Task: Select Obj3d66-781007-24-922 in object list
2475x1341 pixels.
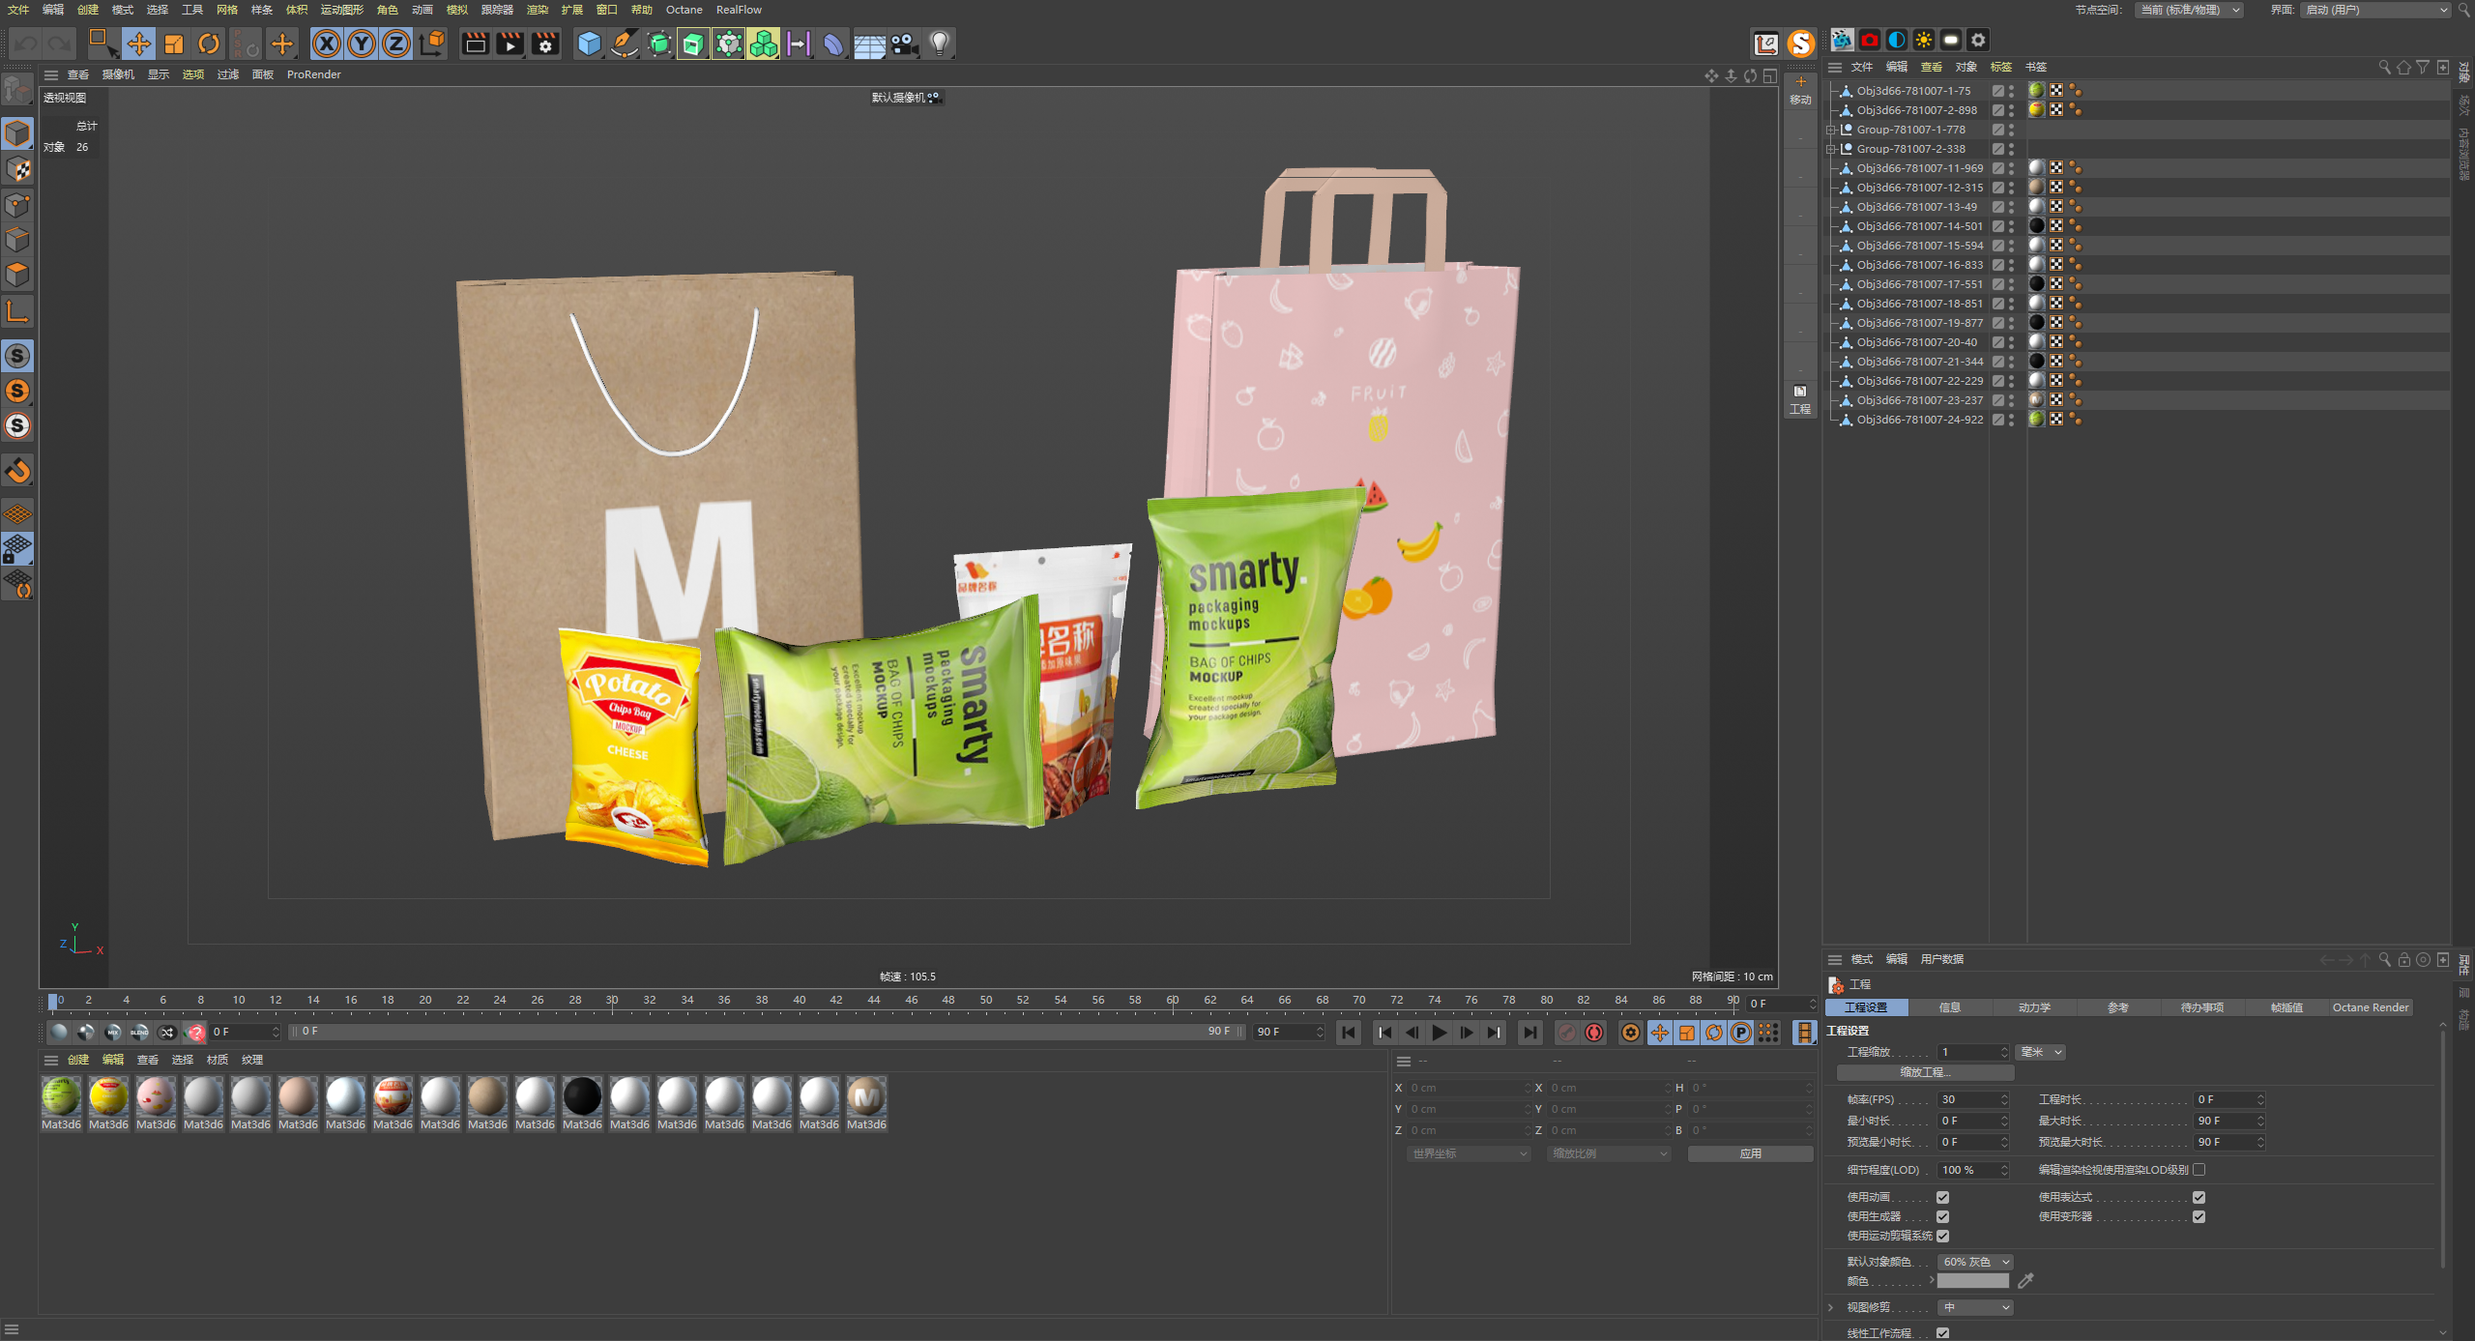Action: pos(1918,420)
